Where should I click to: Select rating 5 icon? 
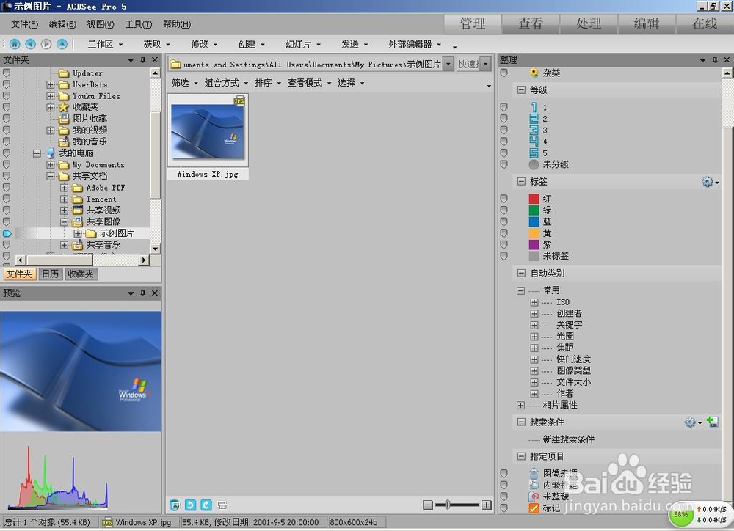[534, 153]
